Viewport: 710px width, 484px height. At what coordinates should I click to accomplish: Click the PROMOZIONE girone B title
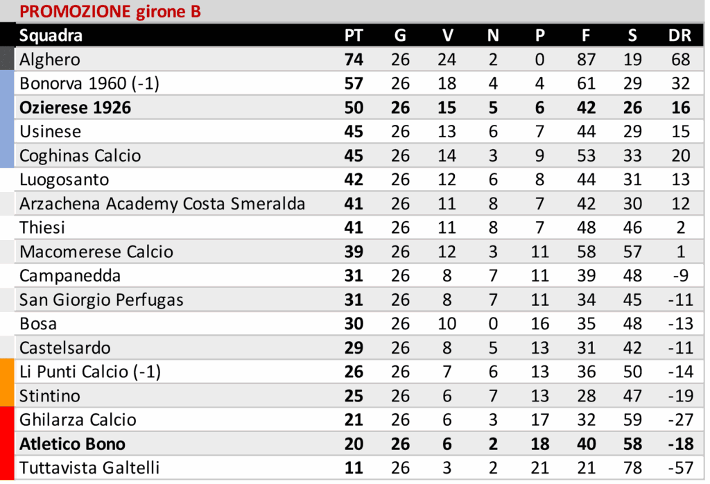[x=110, y=11]
